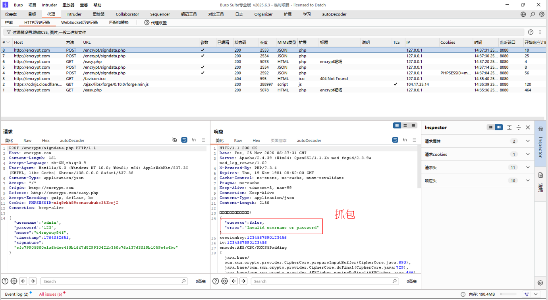Screen dimensions: 548x300
Task: Select combined tabbed request/response layout
Action: (x=413, y=126)
